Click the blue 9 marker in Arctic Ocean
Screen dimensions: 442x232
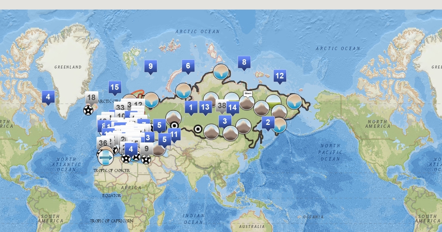[x=150, y=66]
